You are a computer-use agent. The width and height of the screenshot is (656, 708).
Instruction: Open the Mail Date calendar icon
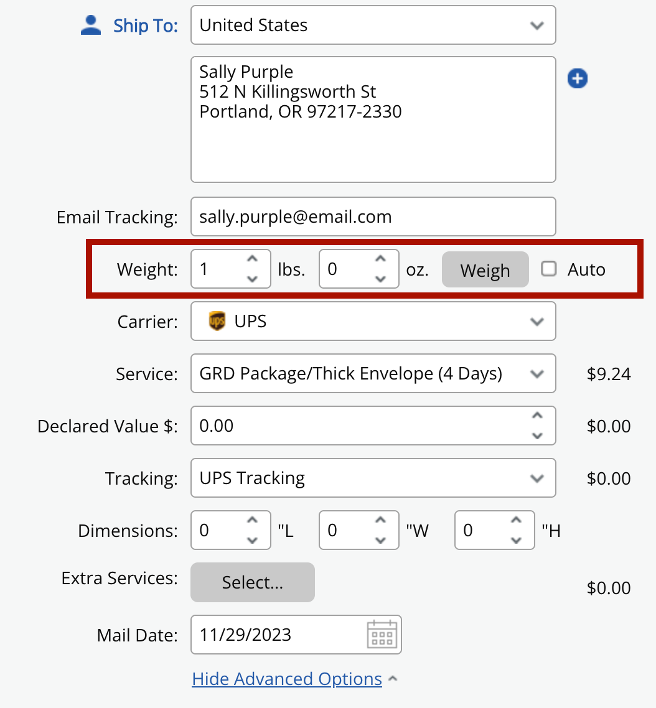383,635
